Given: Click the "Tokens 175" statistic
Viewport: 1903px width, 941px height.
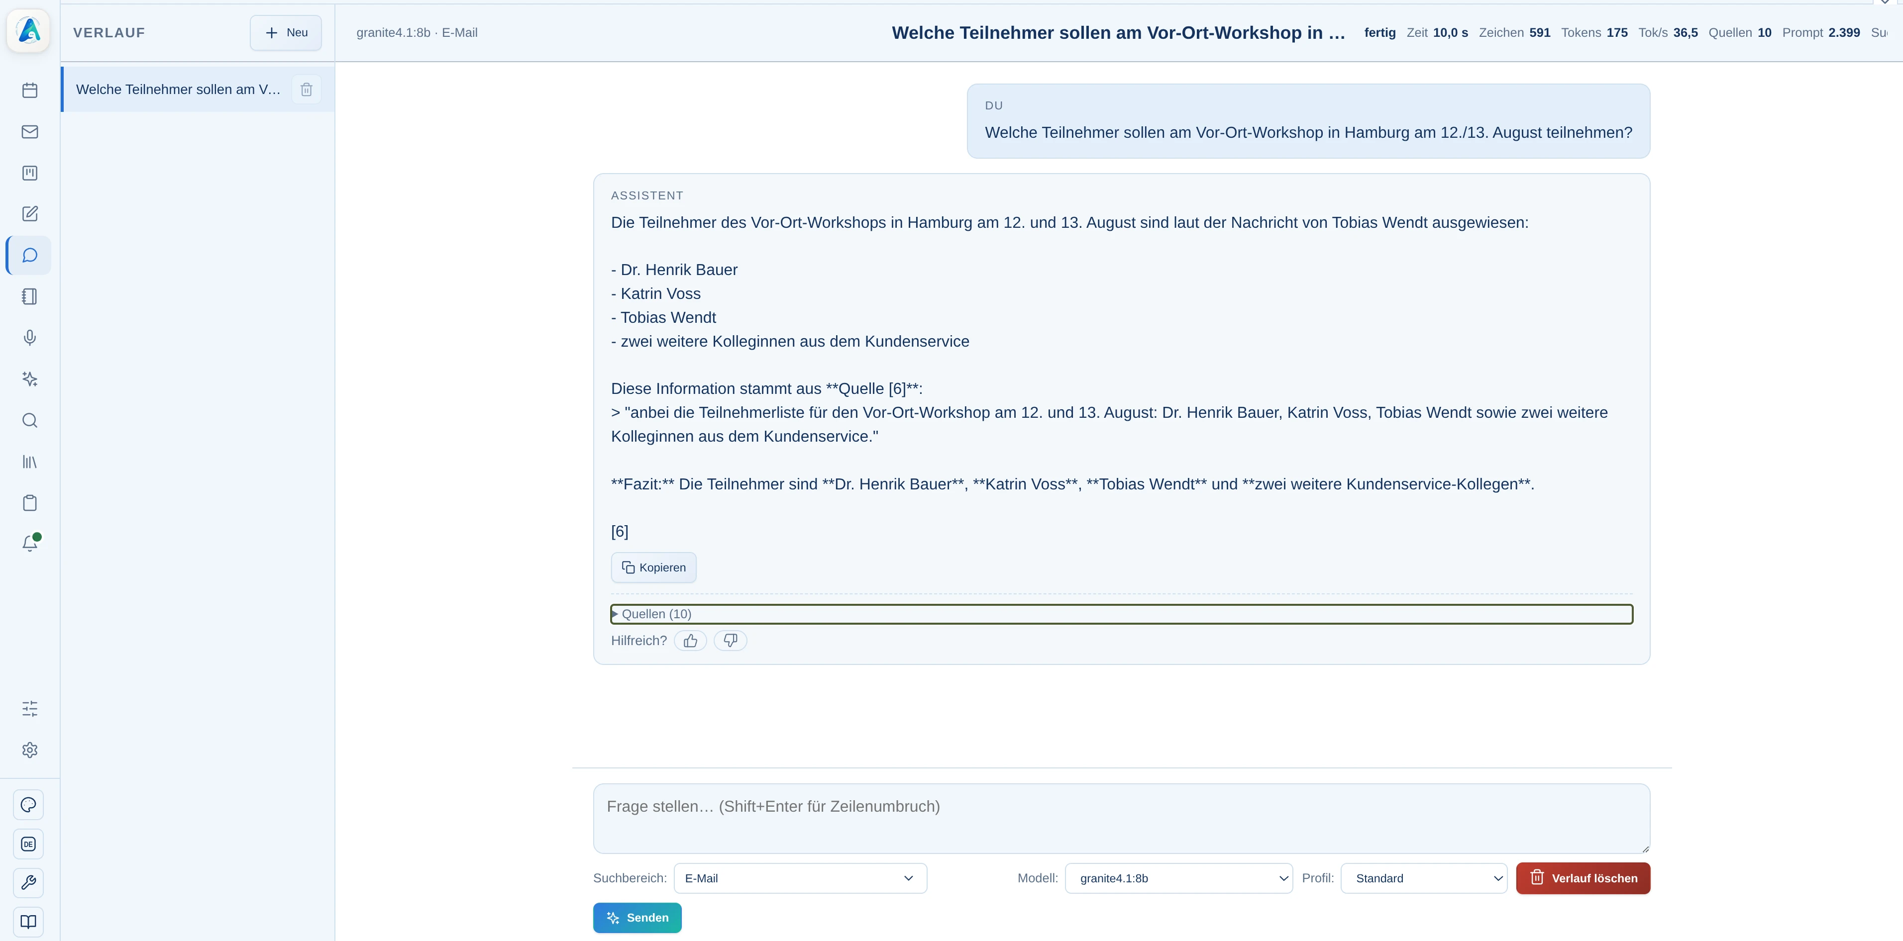Looking at the screenshot, I should coord(1594,32).
